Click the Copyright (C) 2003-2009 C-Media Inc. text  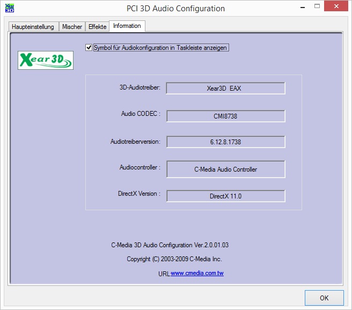pos(174,259)
